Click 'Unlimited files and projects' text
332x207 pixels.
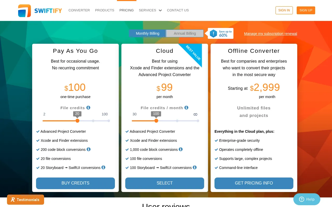click(x=254, y=112)
